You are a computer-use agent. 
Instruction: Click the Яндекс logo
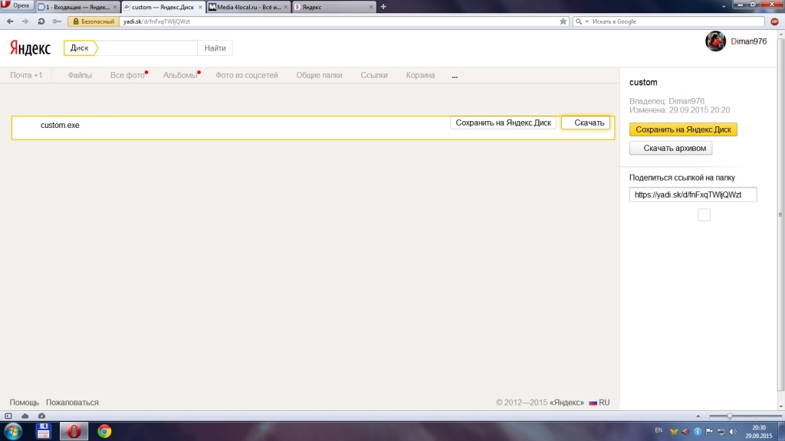[30, 48]
